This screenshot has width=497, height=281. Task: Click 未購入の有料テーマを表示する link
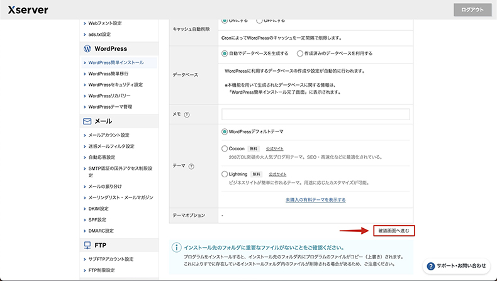315,200
